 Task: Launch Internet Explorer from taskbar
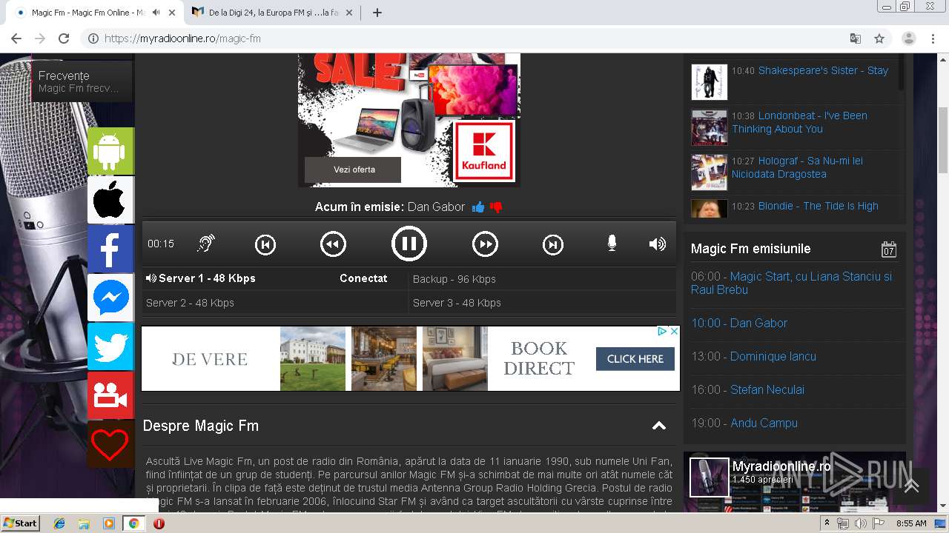point(59,523)
